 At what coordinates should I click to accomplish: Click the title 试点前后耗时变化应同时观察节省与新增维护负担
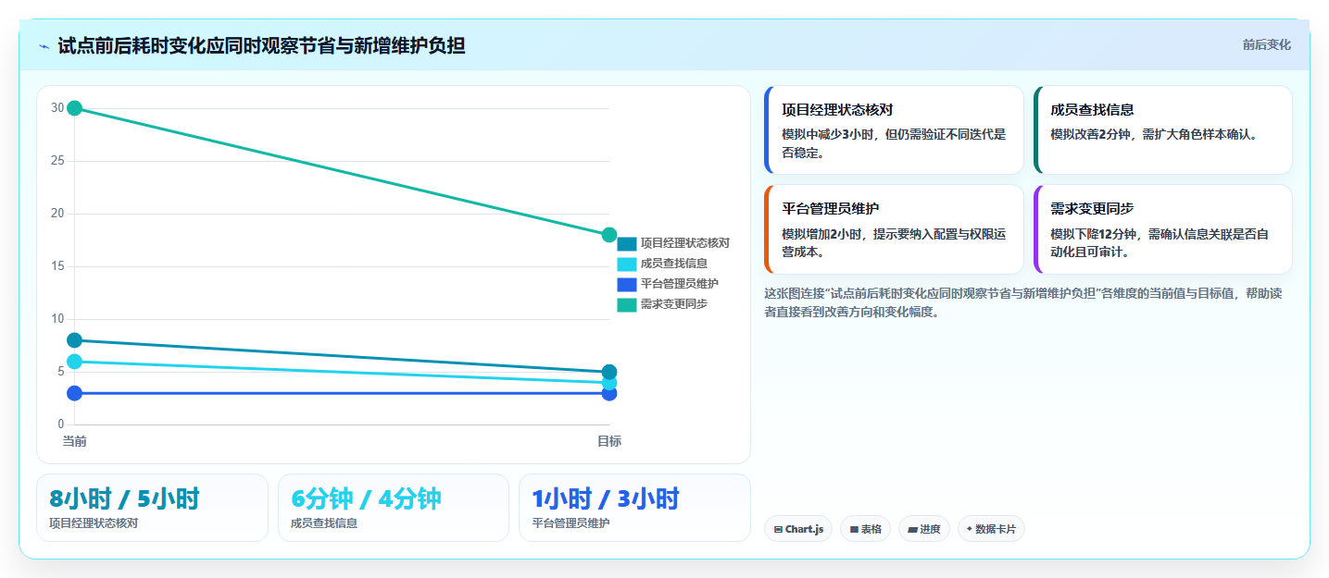click(261, 45)
